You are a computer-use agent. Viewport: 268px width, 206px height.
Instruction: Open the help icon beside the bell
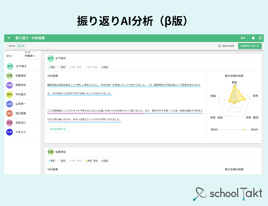(x=261, y=38)
